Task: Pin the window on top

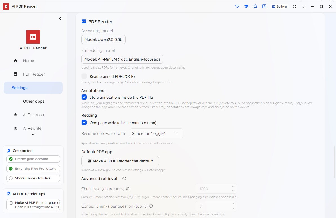Action: (303, 6)
